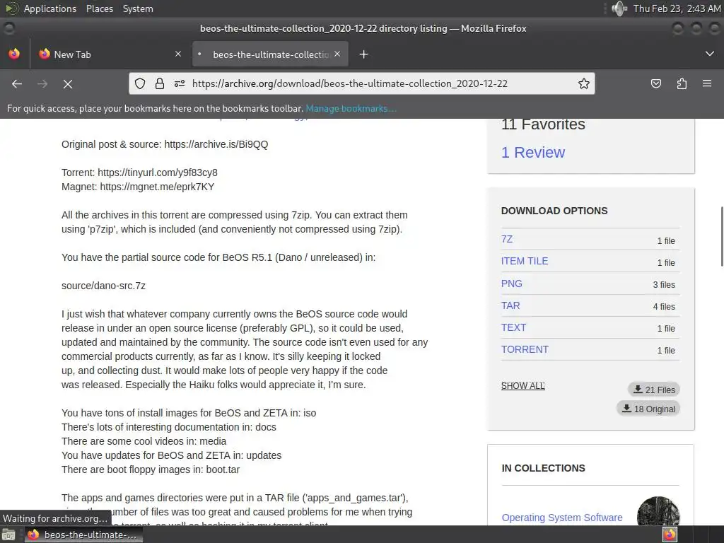Image resolution: width=724 pixels, height=543 pixels.
Task: Open the TEXT download option
Action: click(513, 327)
